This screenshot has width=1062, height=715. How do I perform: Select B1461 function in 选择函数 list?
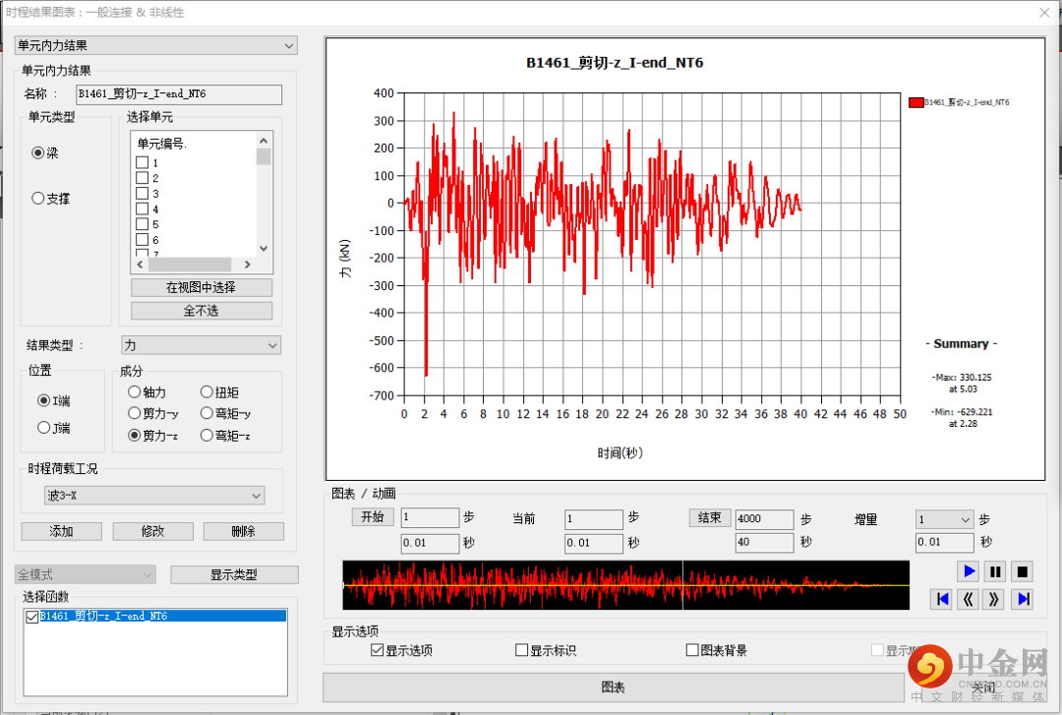pos(103,617)
